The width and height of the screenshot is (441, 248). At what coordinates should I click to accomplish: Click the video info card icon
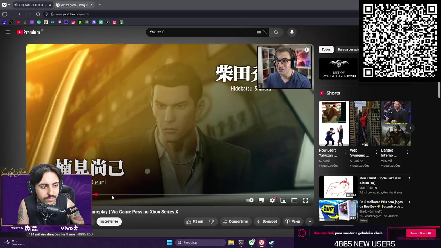307,50
